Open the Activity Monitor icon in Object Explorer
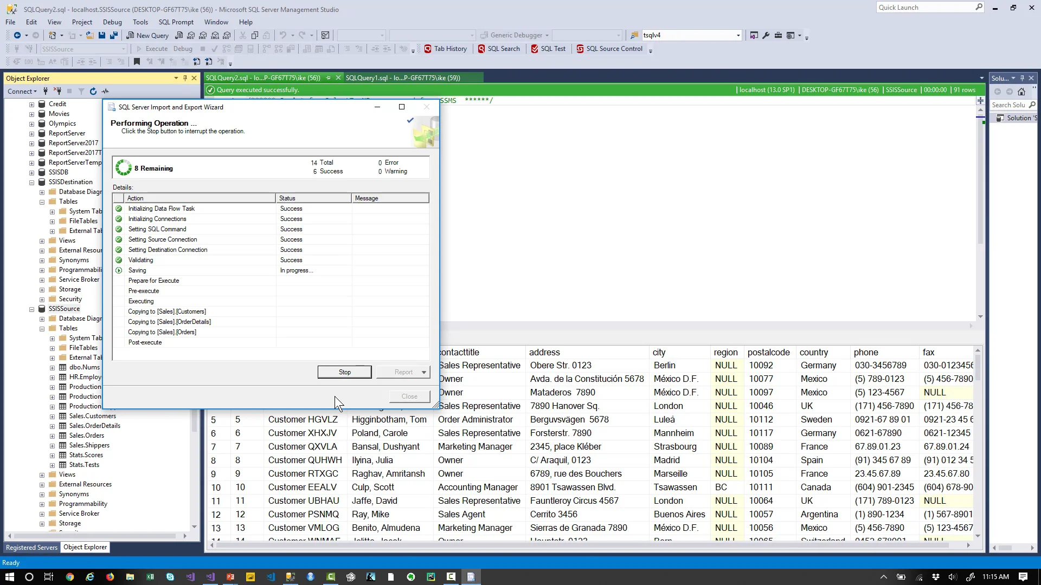Screen dimensions: 1041x585 pos(105,91)
